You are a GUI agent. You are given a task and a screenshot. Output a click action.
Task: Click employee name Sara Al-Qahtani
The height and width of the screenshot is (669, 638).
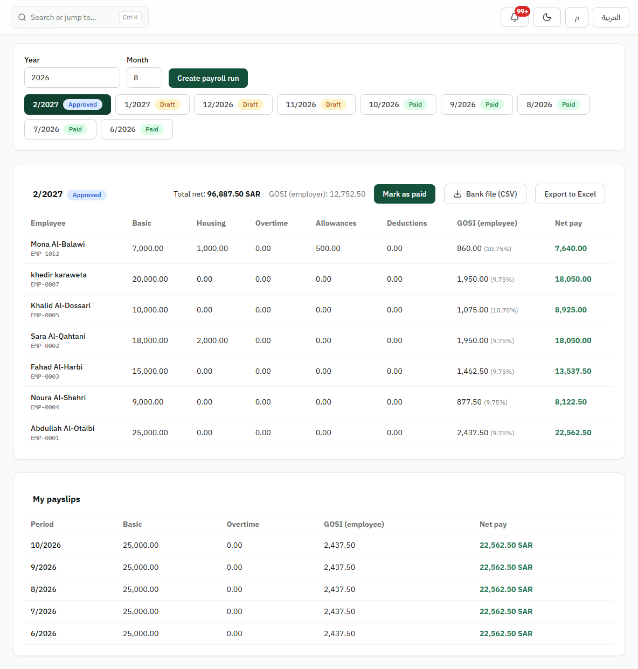58,336
